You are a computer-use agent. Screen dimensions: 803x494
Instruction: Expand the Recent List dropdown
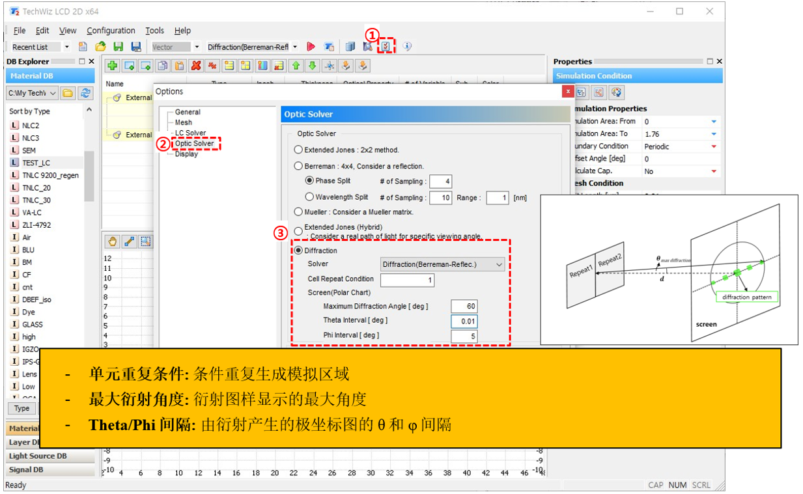point(66,47)
